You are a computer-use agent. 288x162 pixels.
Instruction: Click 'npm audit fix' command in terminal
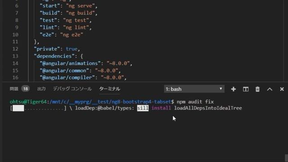click(195, 102)
